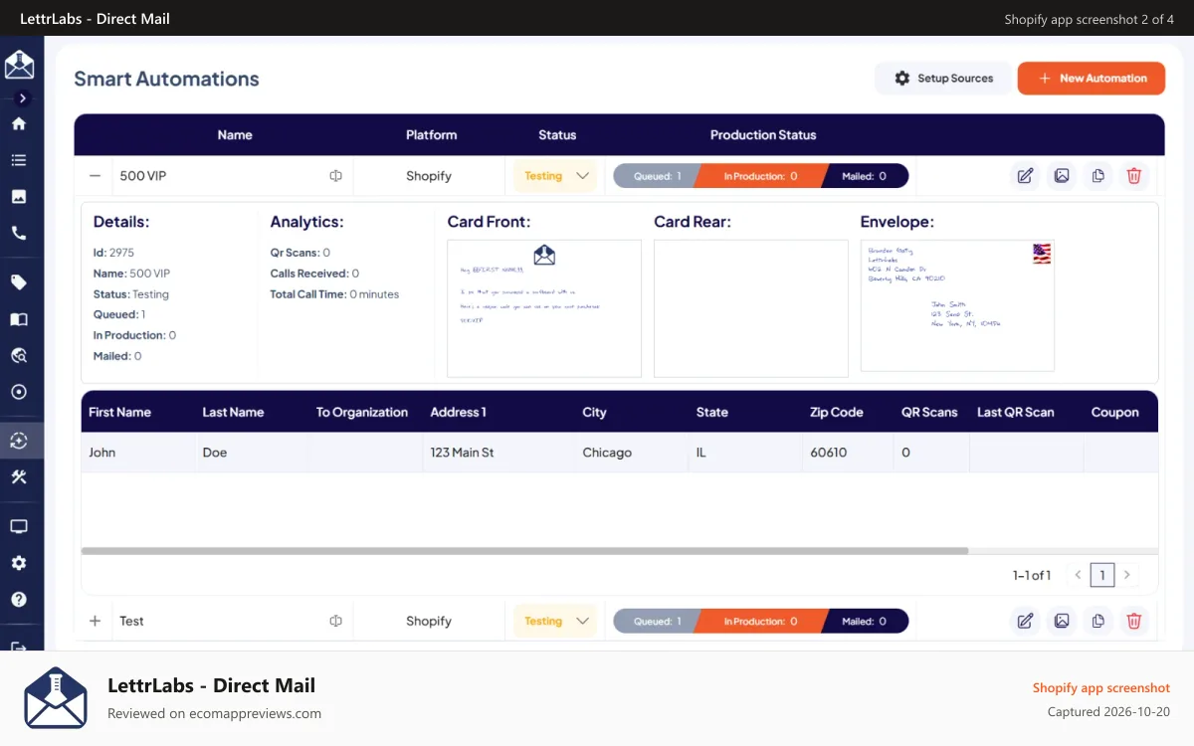Viewport: 1194px width, 746px height.
Task: Expand the Test automation row
Action: coord(96,621)
